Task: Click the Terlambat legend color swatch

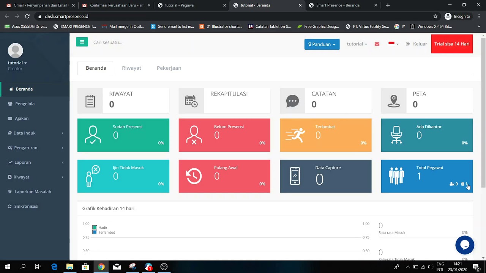Action: point(95,232)
